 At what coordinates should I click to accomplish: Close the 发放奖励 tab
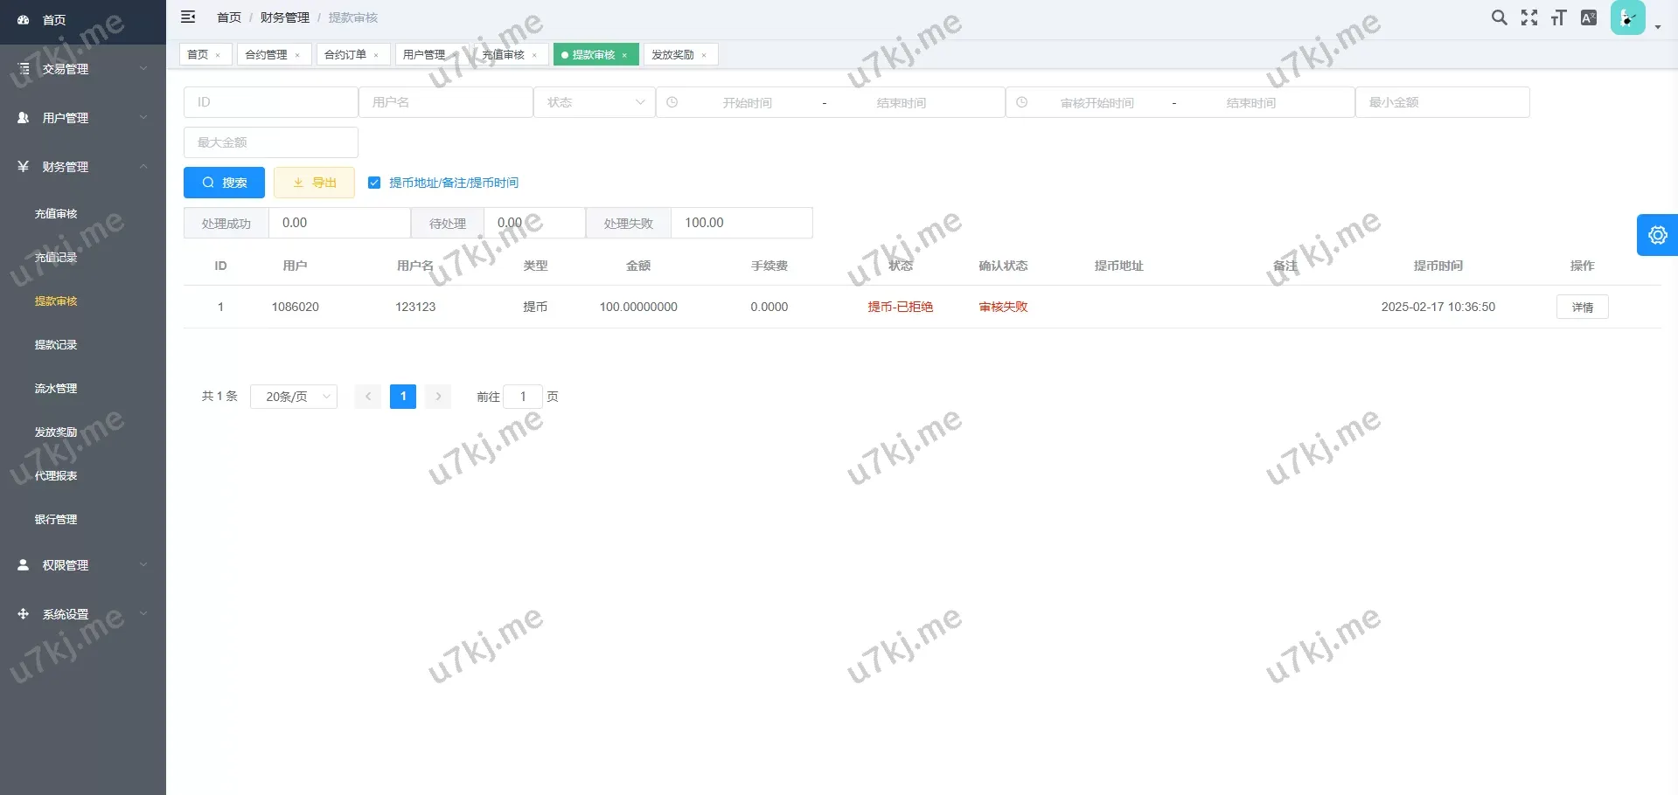[704, 55]
